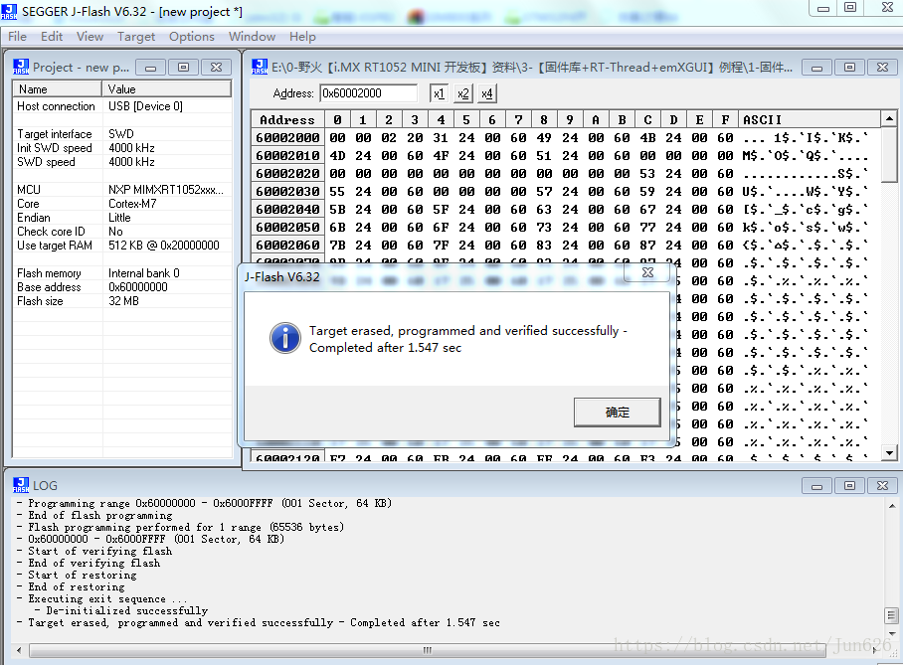
Task: Select the Init SWD speed row
Action: (x=122, y=148)
